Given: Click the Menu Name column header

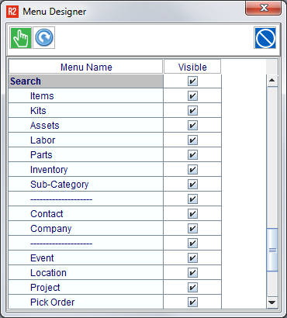Looking at the screenshot, I should point(86,67).
